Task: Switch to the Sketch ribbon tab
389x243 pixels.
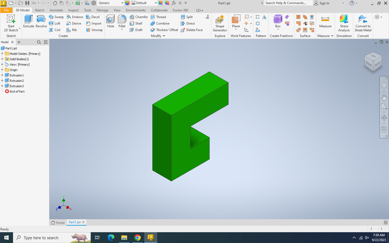Action: click(x=39, y=10)
